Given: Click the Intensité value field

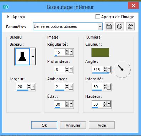Looking at the screenshot, I should [x=97, y=87].
